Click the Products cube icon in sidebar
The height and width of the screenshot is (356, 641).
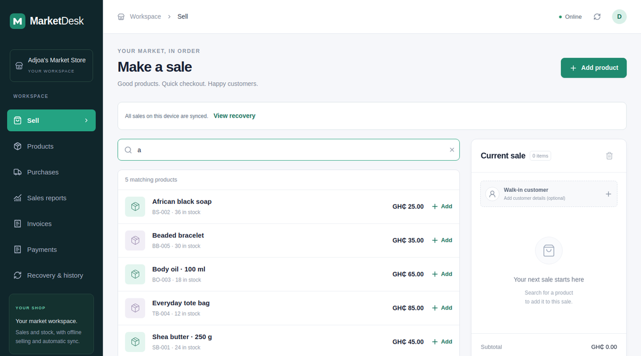click(x=17, y=146)
